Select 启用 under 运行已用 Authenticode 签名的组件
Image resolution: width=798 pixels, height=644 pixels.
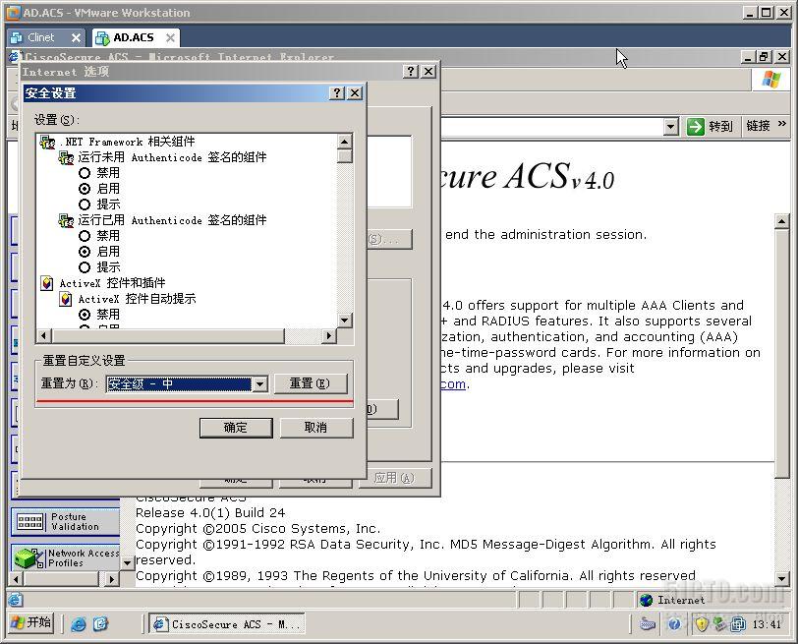click(85, 252)
